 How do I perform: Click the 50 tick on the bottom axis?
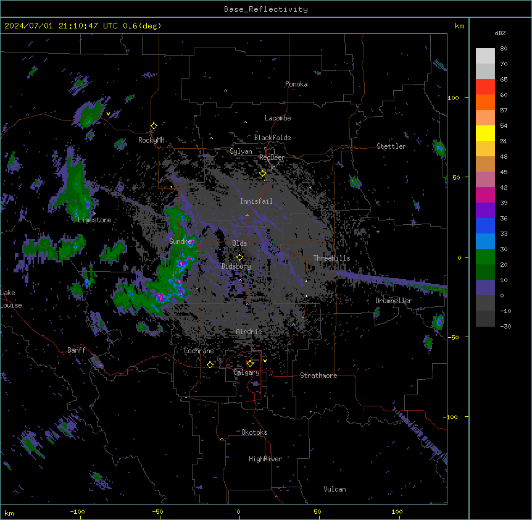[317, 511]
